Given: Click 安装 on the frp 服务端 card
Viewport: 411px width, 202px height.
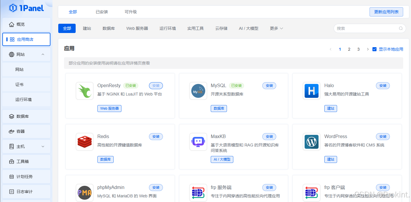Looking at the screenshot, I should coord(269,188).
